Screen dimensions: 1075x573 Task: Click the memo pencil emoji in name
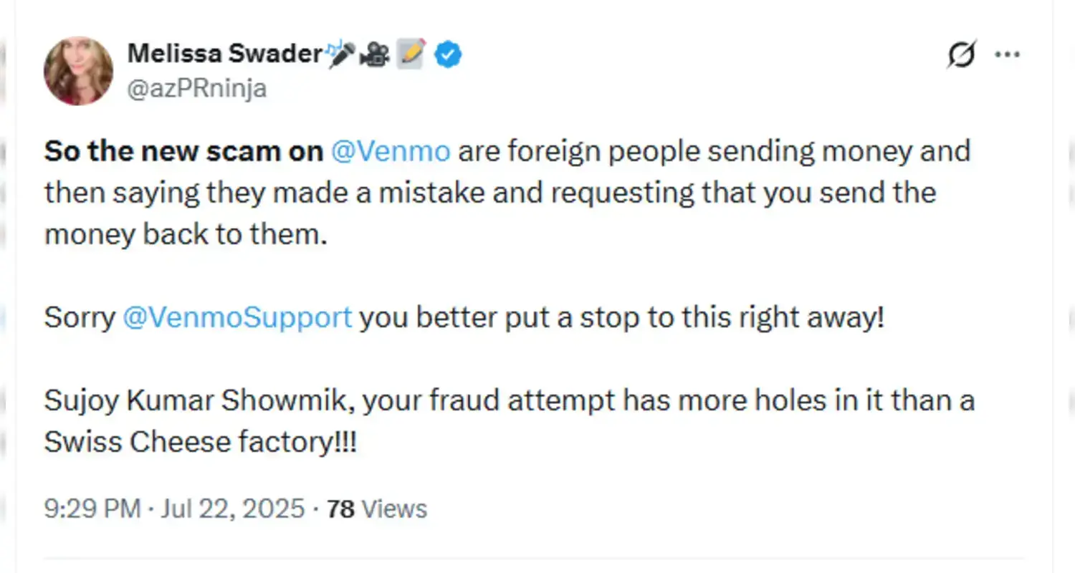click(x=412, y=54)
